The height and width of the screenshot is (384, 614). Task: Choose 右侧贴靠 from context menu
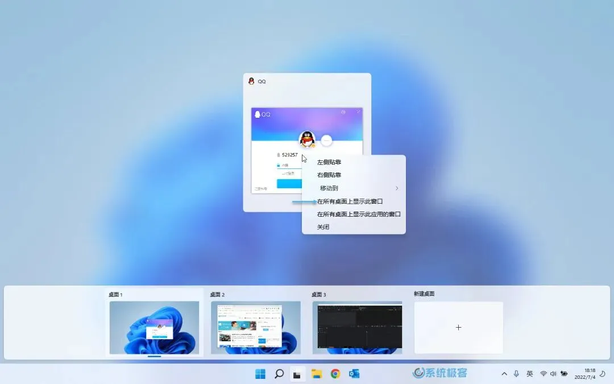(330, 175)
